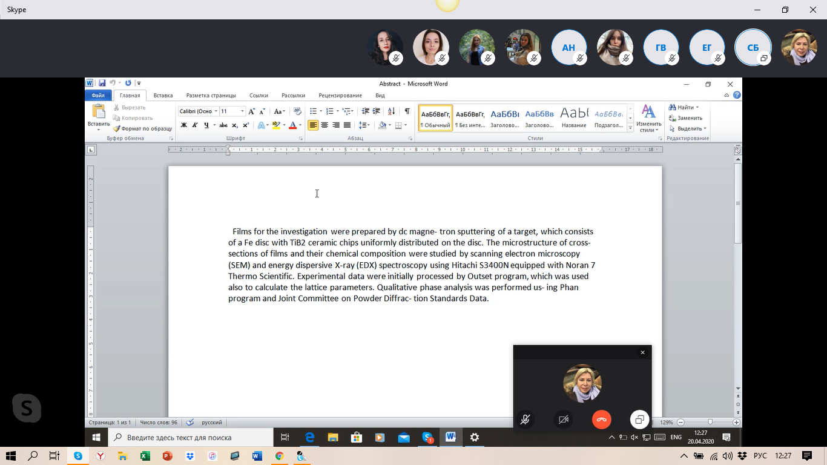The height and width of the screenshot is (465, 827).
Task: Turn on camera in Skype call overlay
Action: coord(564,420)
